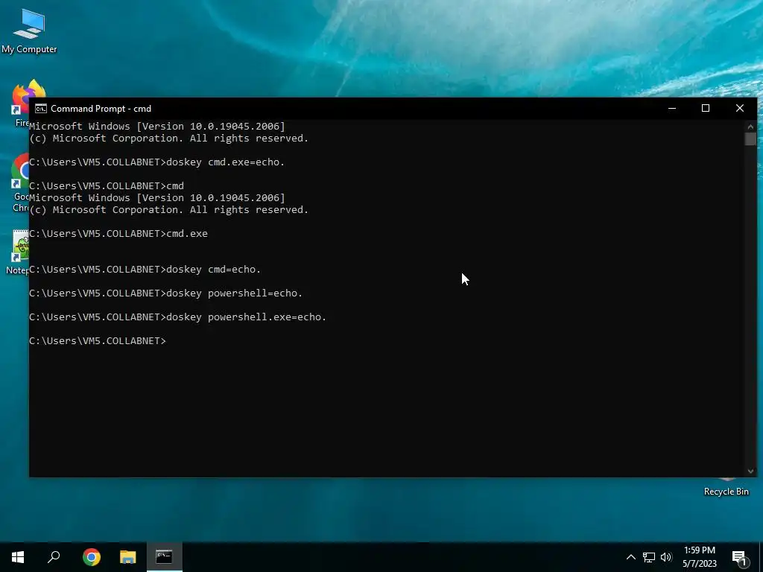Click the scrollbar down arrow in Command Prompt

[750, 471]
